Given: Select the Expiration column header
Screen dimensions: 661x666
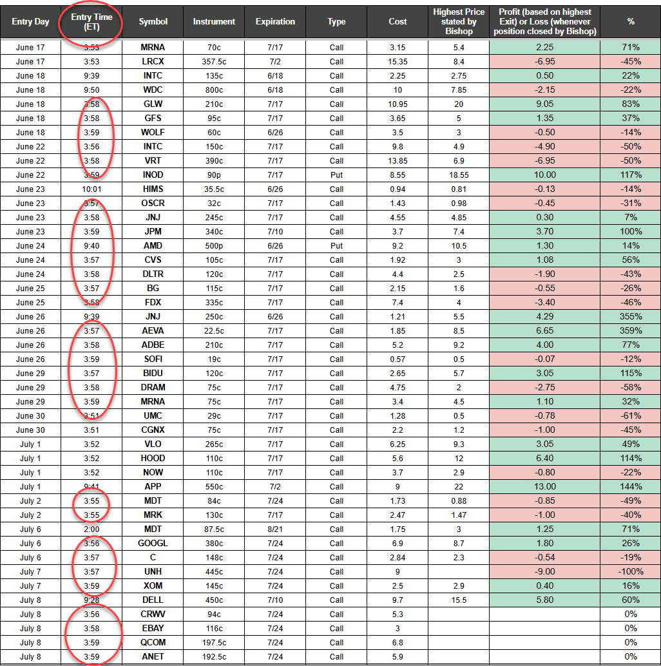Looking at the screenshot, I should pyautogui.click(x=275, y=22).
